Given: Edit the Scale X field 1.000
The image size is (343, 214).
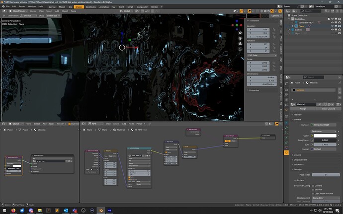Looking at the screenshot, I should click(258, 63).
